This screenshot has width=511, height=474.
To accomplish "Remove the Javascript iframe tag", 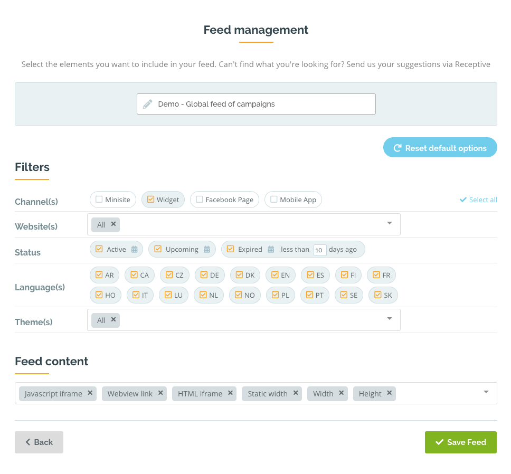I will pos(90,393).
